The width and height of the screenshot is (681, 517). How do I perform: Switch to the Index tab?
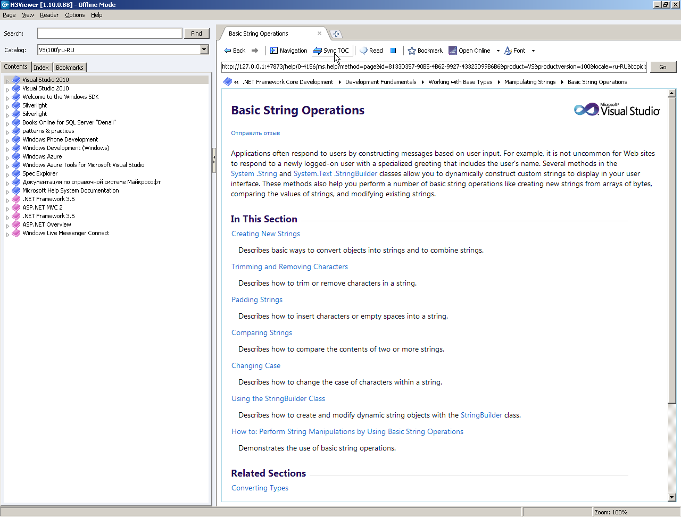click(x=41, y=68)
